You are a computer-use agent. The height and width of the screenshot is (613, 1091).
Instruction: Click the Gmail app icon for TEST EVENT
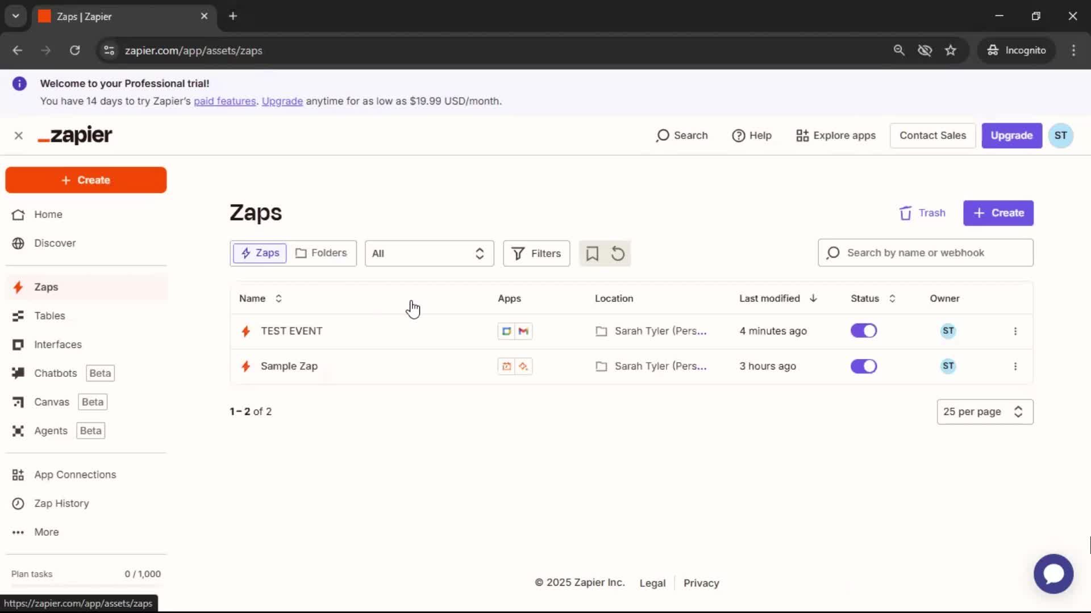pos(523,331)
